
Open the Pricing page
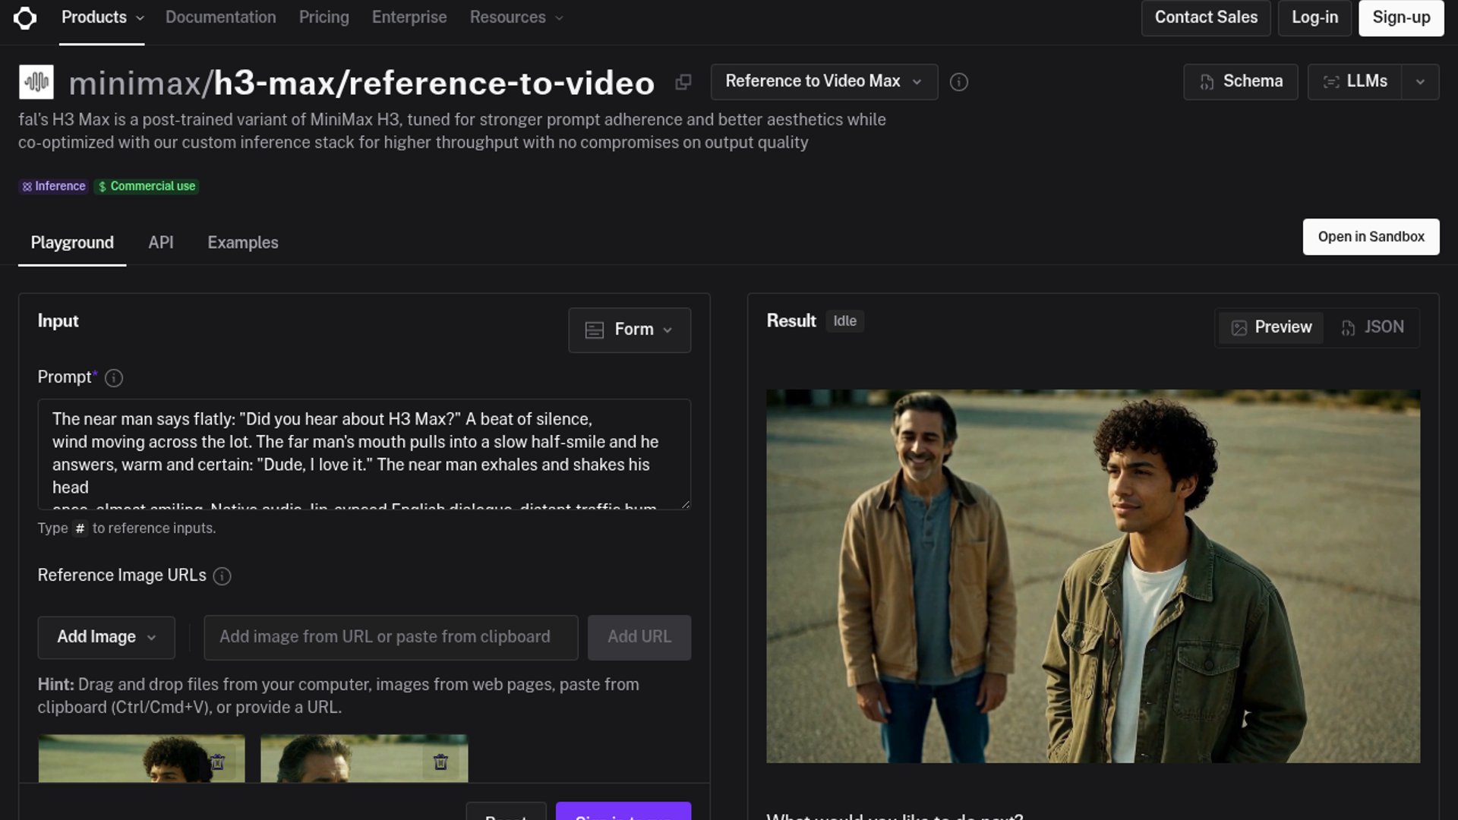(x=324, y=17)
